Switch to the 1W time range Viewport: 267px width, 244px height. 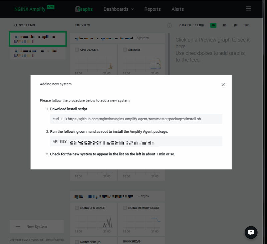tap(246, 25)
